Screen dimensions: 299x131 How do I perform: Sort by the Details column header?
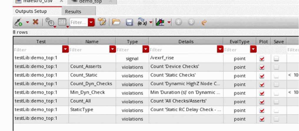tap(185, 42)
